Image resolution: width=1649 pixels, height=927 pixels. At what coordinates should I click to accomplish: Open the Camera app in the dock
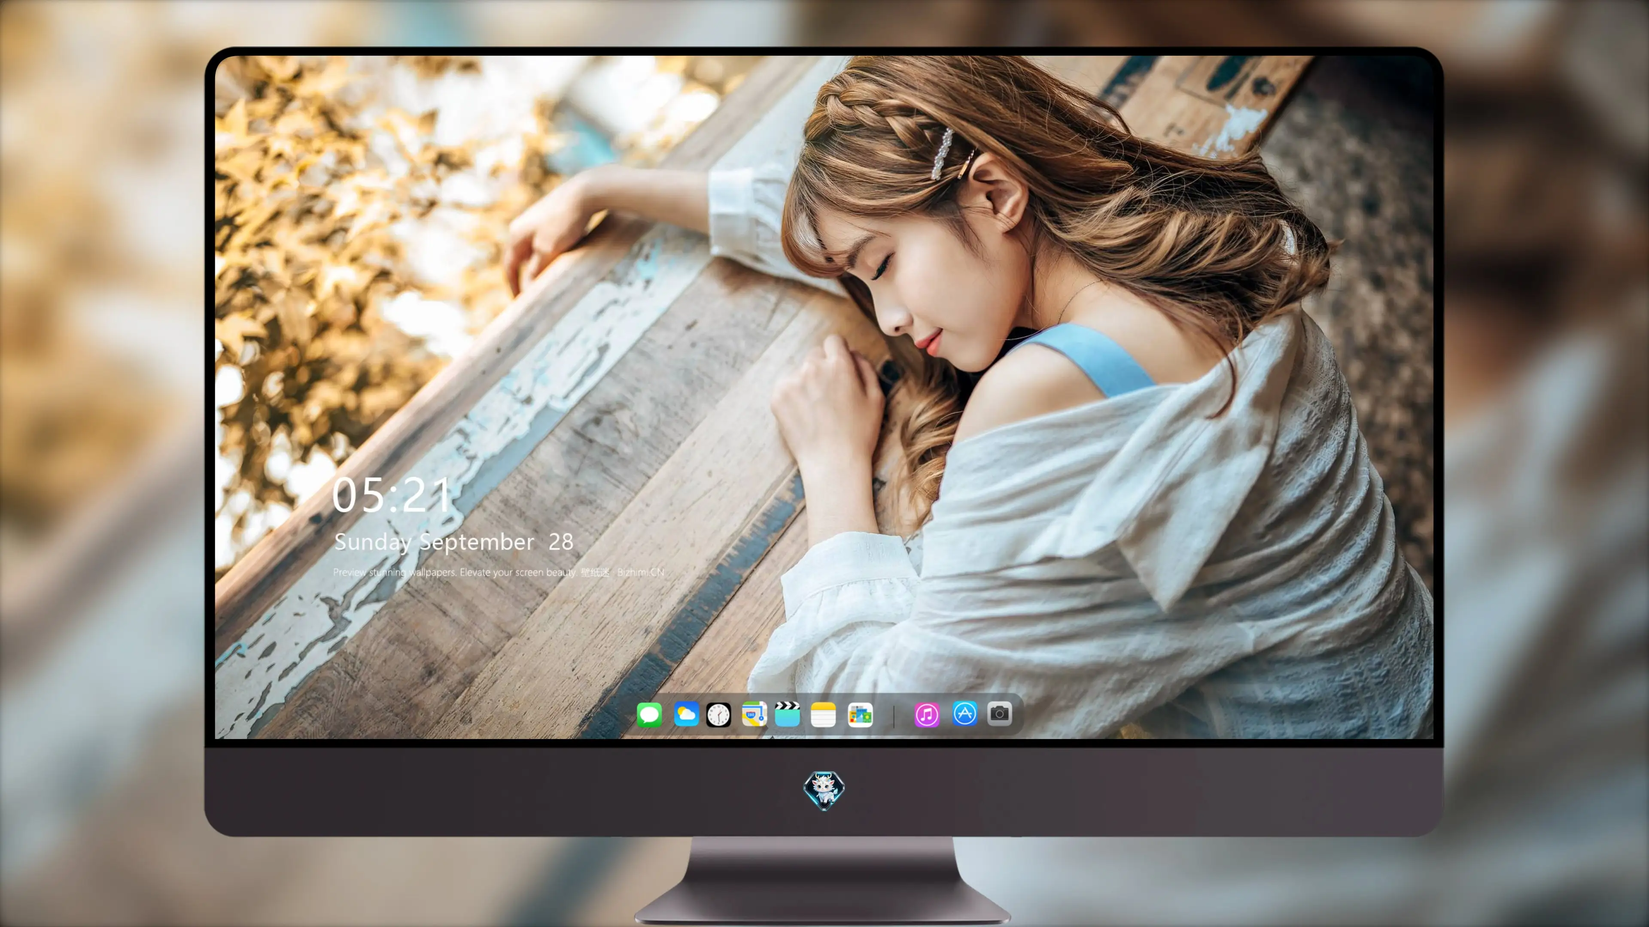[999, 713]
